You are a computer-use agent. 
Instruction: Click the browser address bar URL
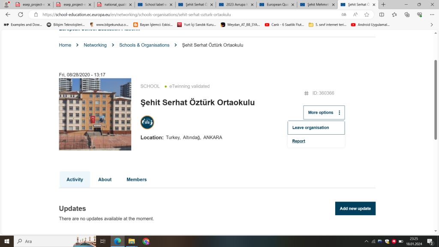(137, 15)
